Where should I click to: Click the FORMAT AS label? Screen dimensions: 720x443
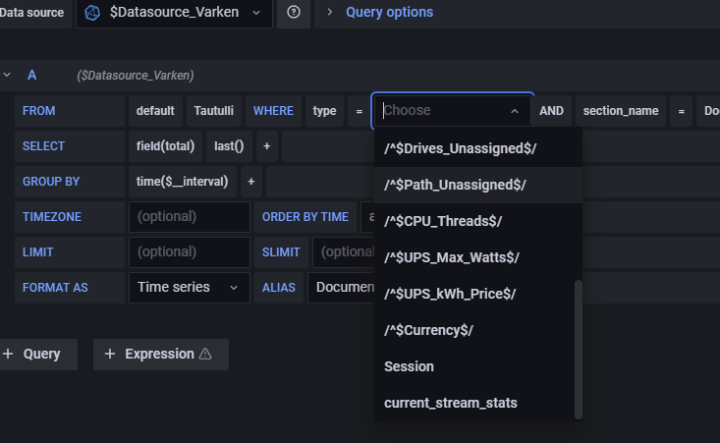(x=70, y=288)
